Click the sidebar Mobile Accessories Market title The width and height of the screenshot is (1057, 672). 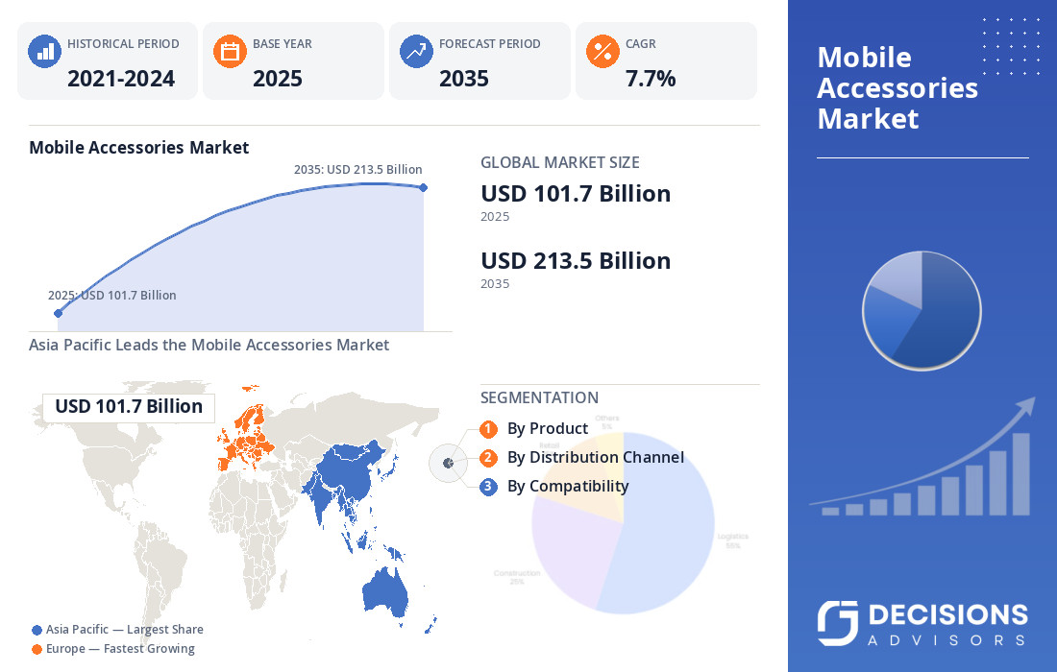tap(897, 88)
